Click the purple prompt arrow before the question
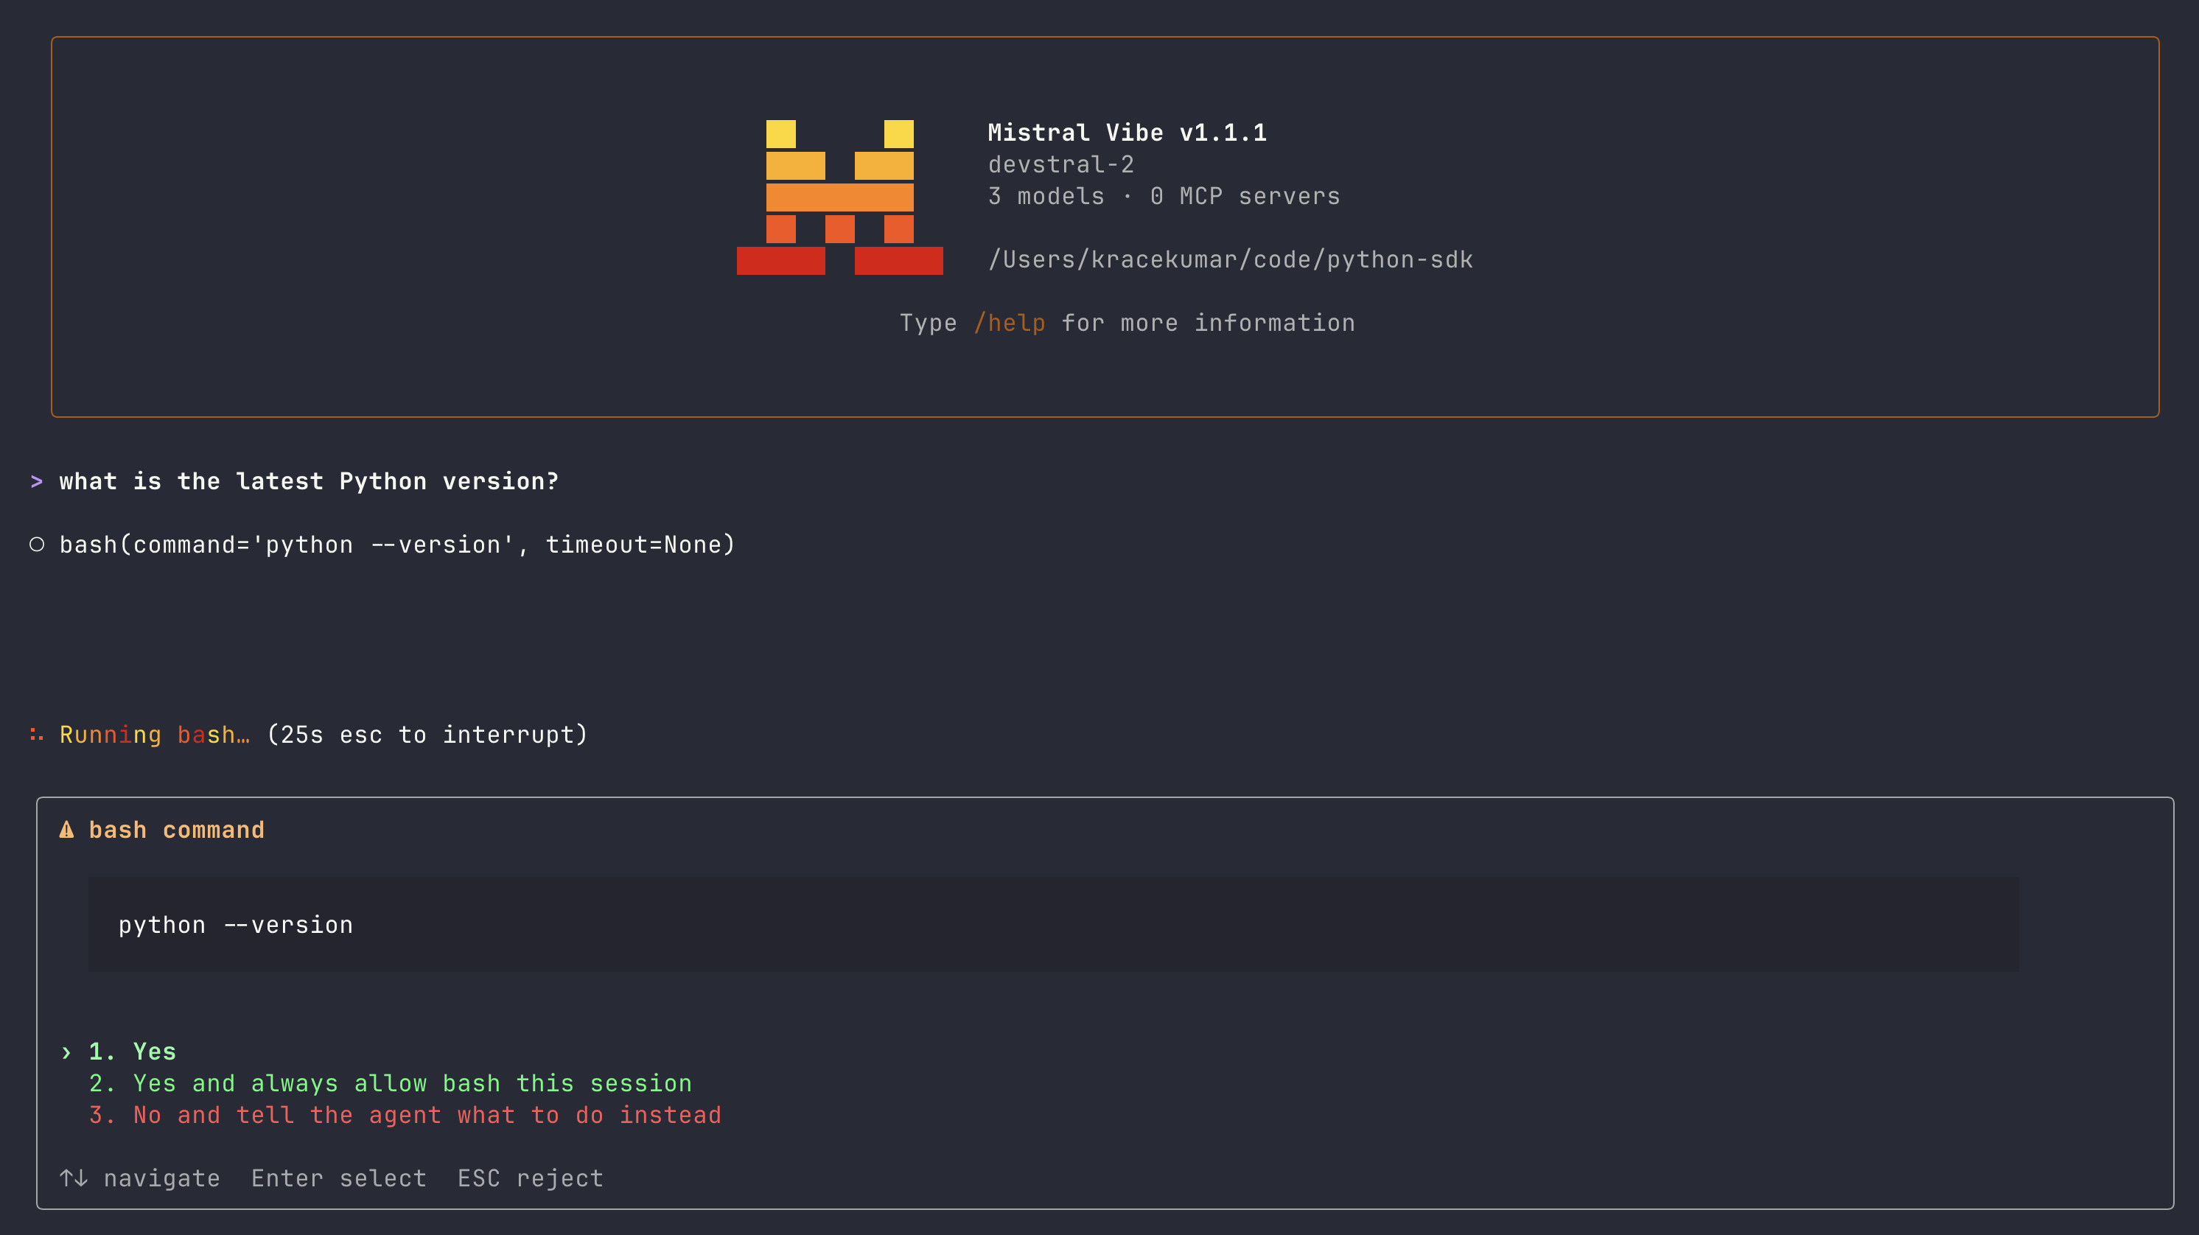 pyautogui.click(x=37, y=480)
